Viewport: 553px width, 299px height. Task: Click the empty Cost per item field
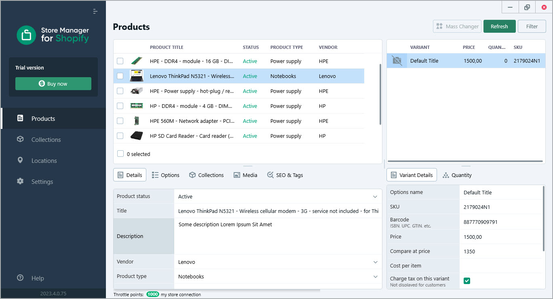point(501,266)
